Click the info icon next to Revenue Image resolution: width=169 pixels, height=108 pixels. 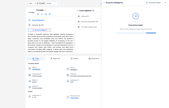(38, 86)
